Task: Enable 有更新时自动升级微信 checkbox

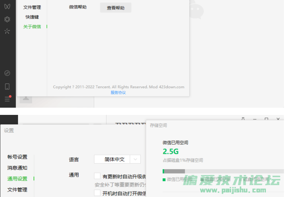Action: pos(97,176)
